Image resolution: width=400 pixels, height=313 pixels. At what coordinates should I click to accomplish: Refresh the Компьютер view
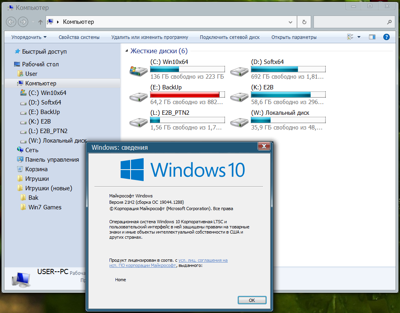(x=304, y=22)
